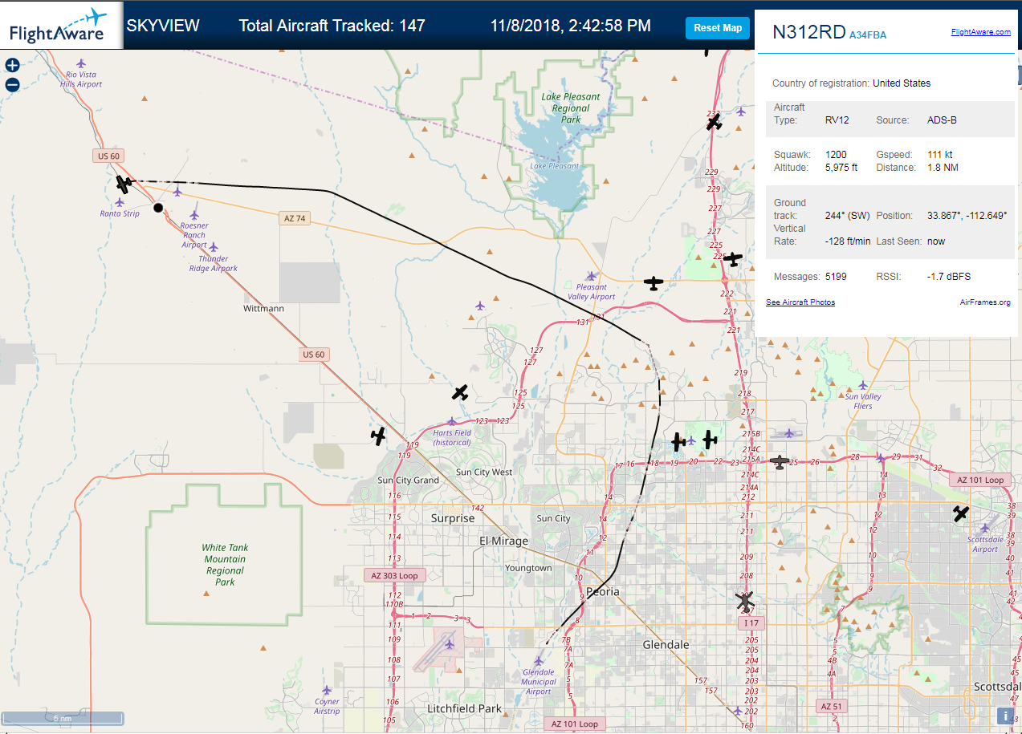Click the 5 nm scale bar
Screen dimensions: 1022x734
click(x=63, y=718)
